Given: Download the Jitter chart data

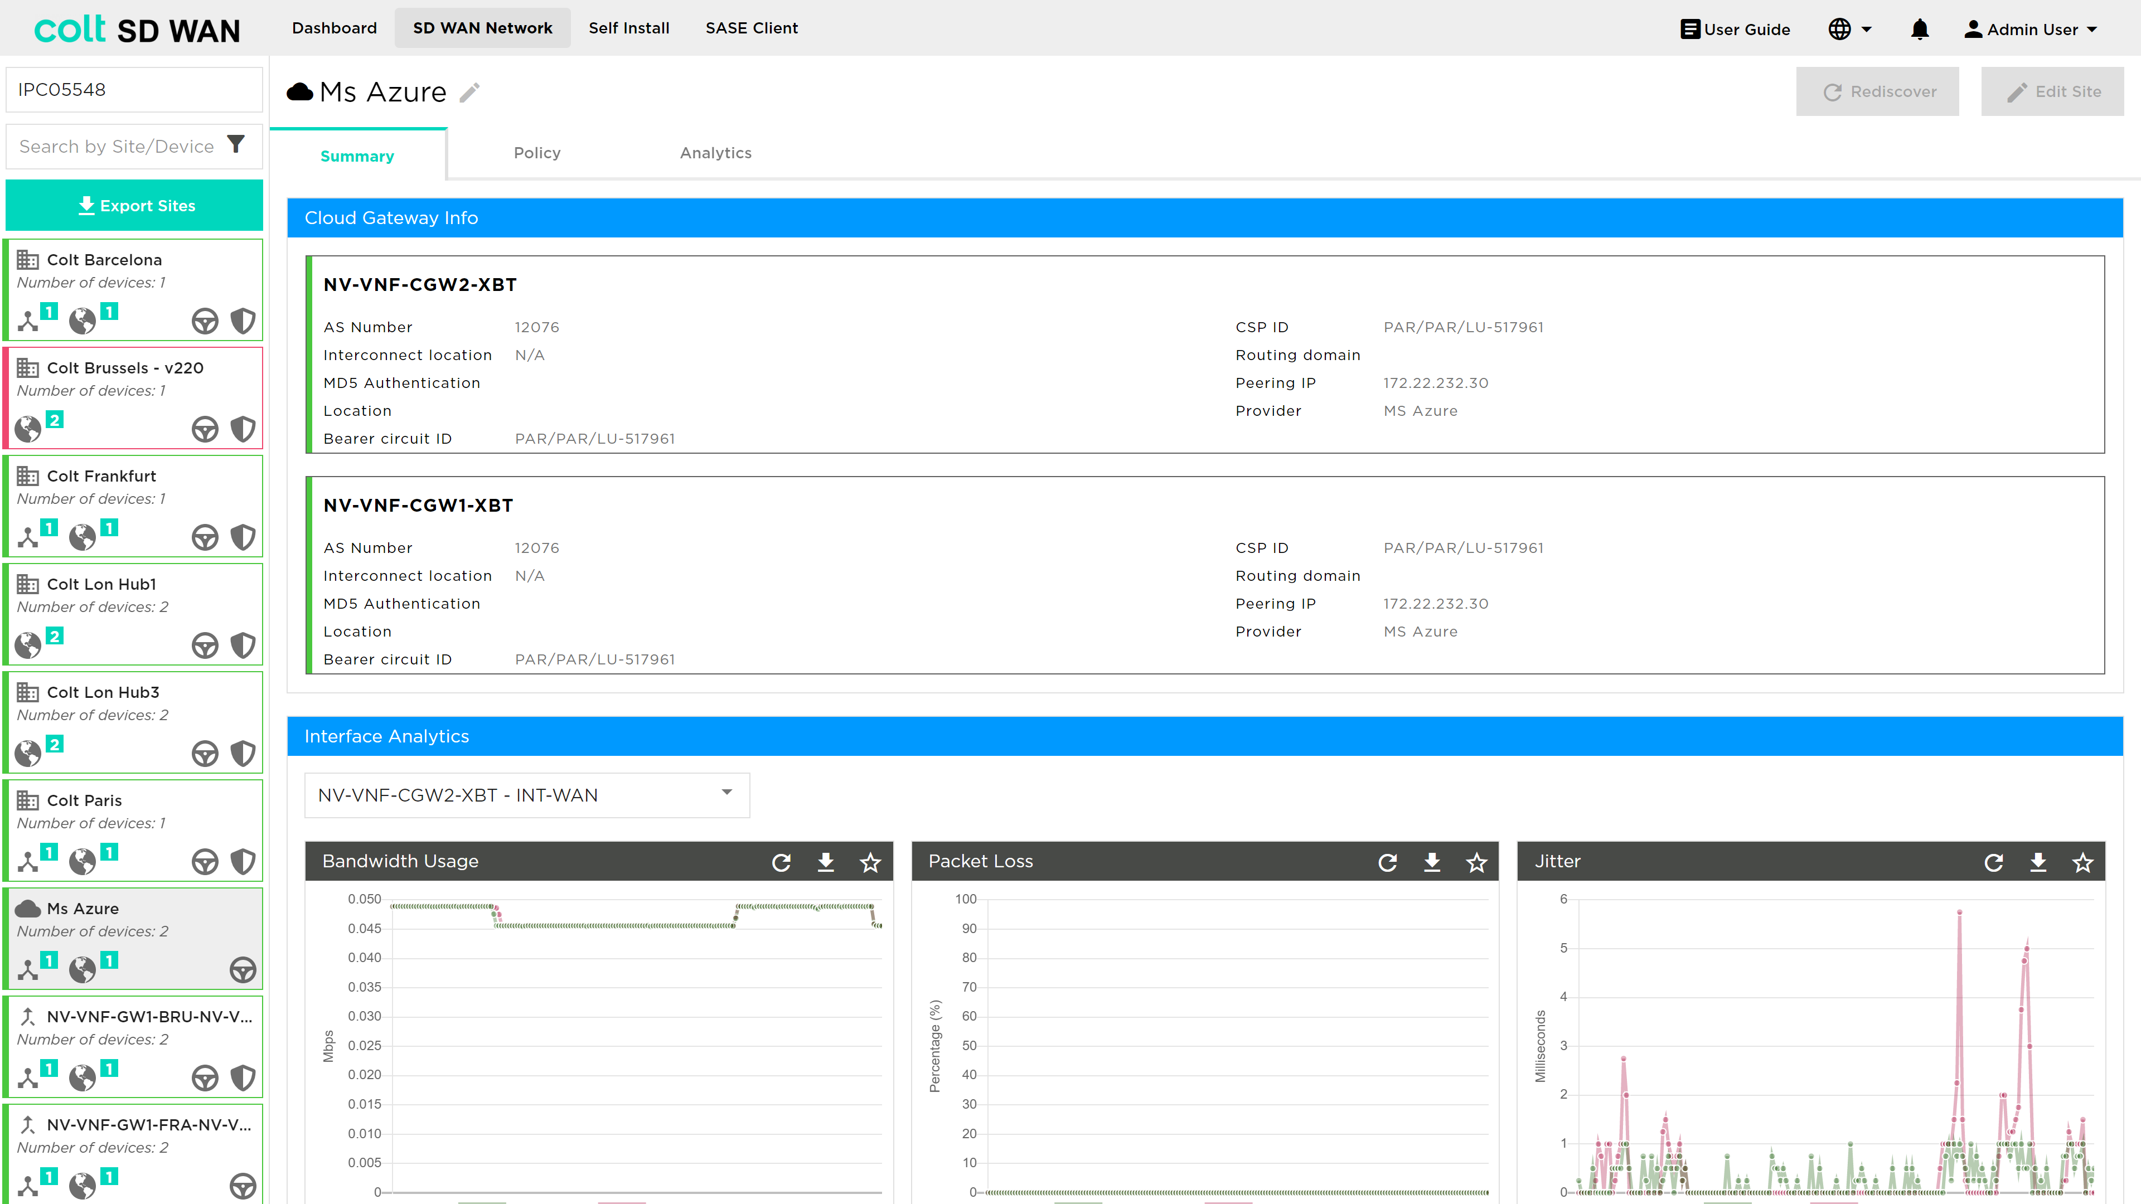Looking at the screenshot, I should 2038,862.
